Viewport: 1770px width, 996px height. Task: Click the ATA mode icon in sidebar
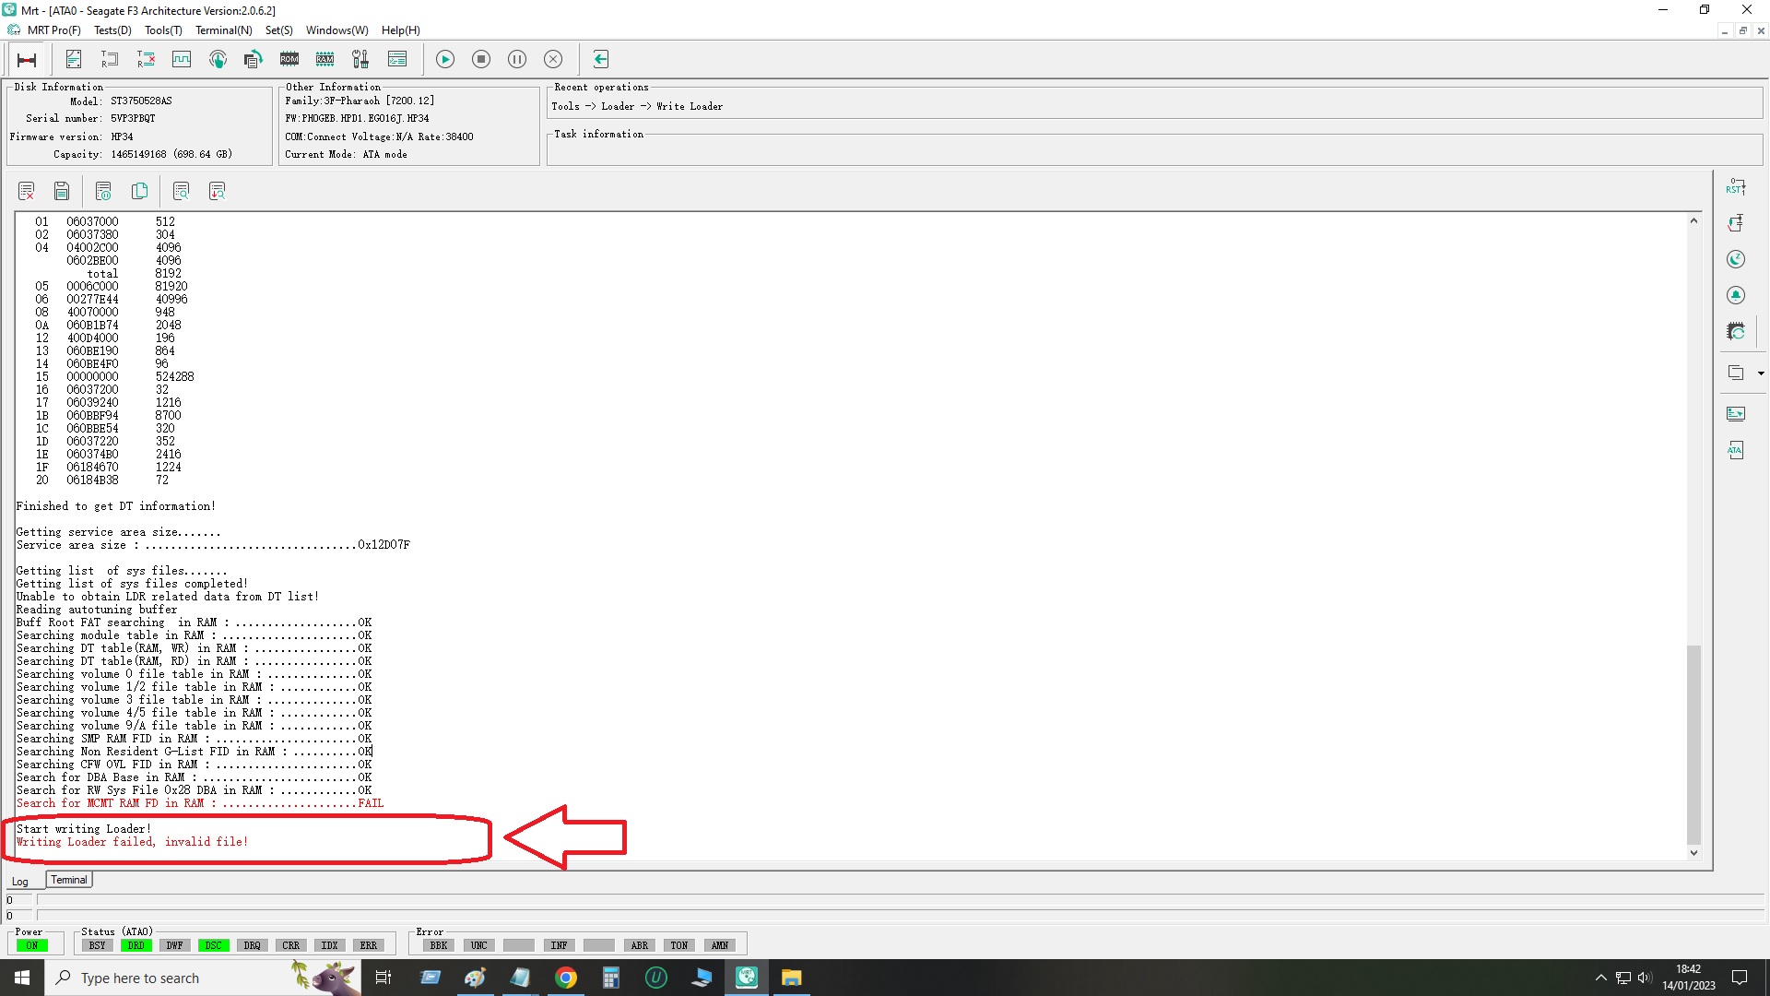coord(1736,450)
